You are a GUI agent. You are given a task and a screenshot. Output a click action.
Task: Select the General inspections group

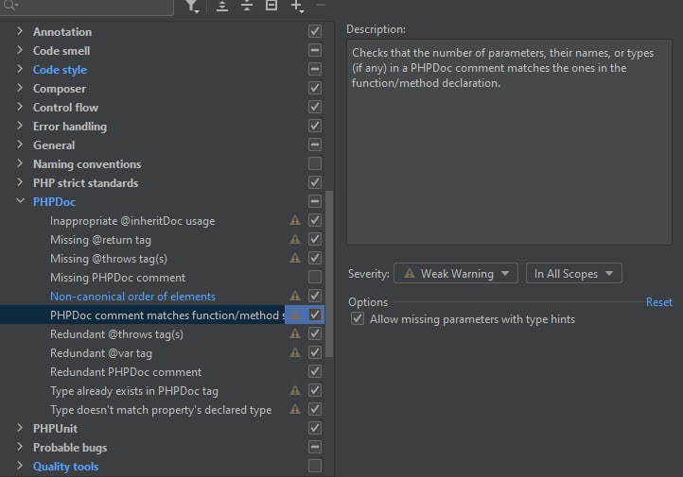[54, 145]
